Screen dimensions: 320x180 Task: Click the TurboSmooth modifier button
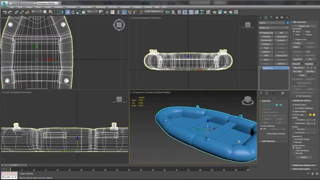tap(266, 40)
